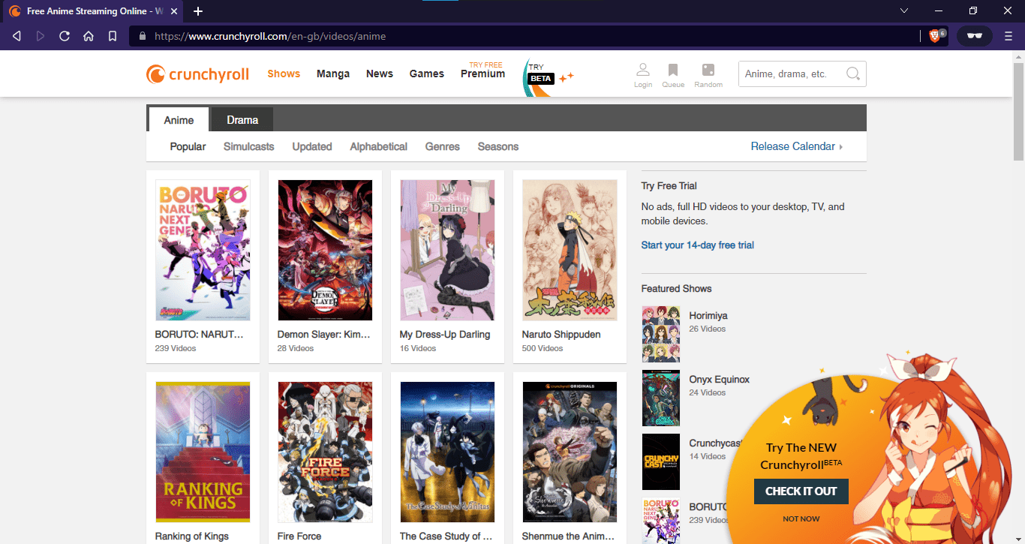Screen dimensions: 1025x544
Task: Click the browser forward arrow
Action: 41,36
